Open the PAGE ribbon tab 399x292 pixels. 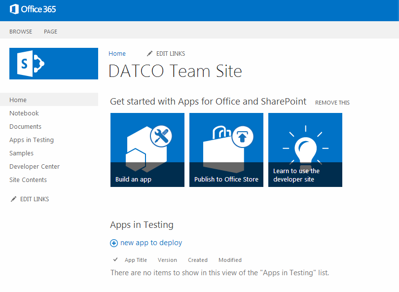tap(50, 32)
